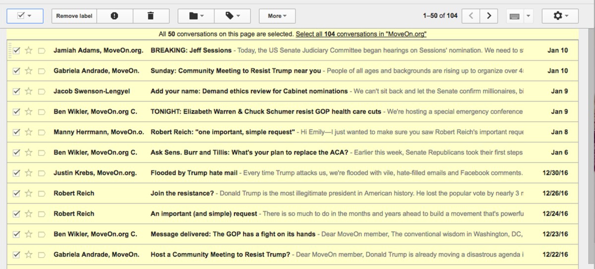Uncheck the Join the resistance email checkbox
The image size is (595, 269).
point(16,193)
